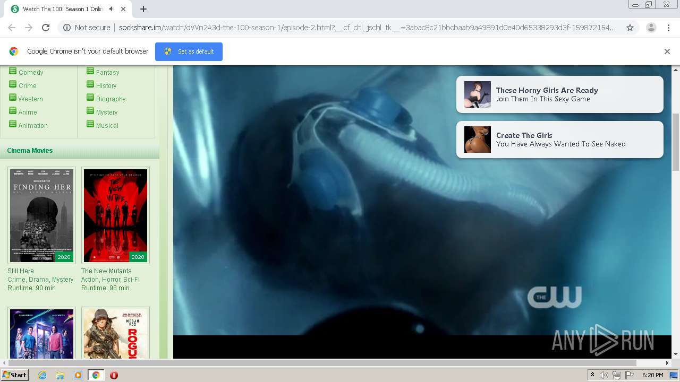The height and width of the screenshot is (382, 680).
Task: Click the horizontal scrollbar left arrow
Action: click(x=4, y=363)
